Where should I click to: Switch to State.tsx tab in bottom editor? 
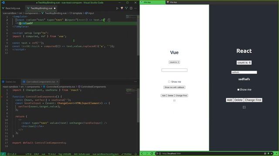(x=10, y=82)
